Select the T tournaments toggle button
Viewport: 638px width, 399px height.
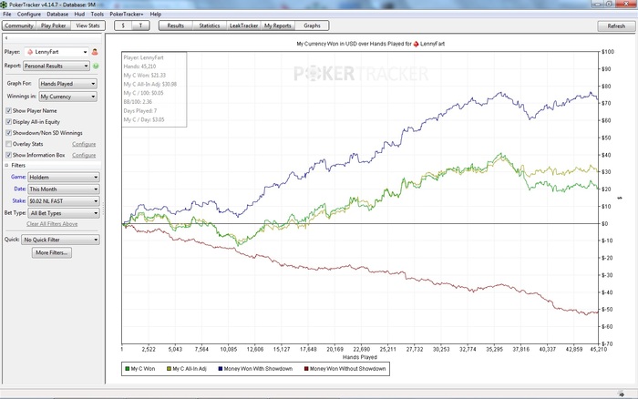click(x=140, y=26)
